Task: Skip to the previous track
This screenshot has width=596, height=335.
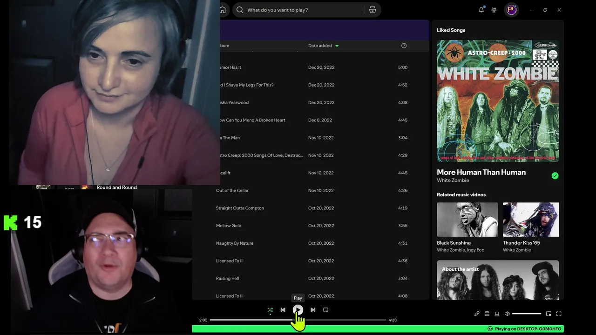Action: (283, 310)
